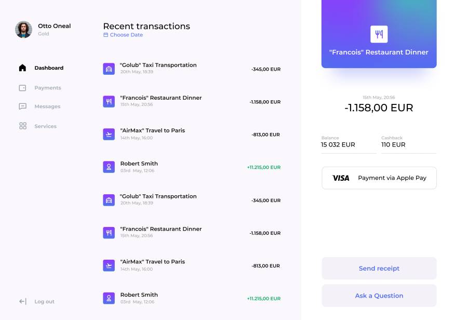
Task: Click the restaurant fork icon on card
Action: [379, 34]
